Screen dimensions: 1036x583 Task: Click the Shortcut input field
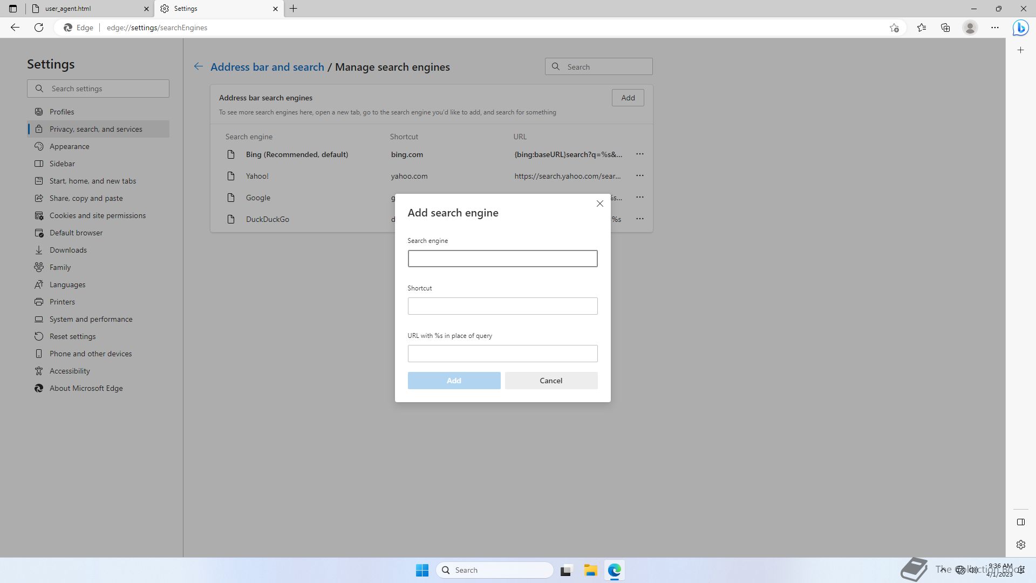click(502, 306)
